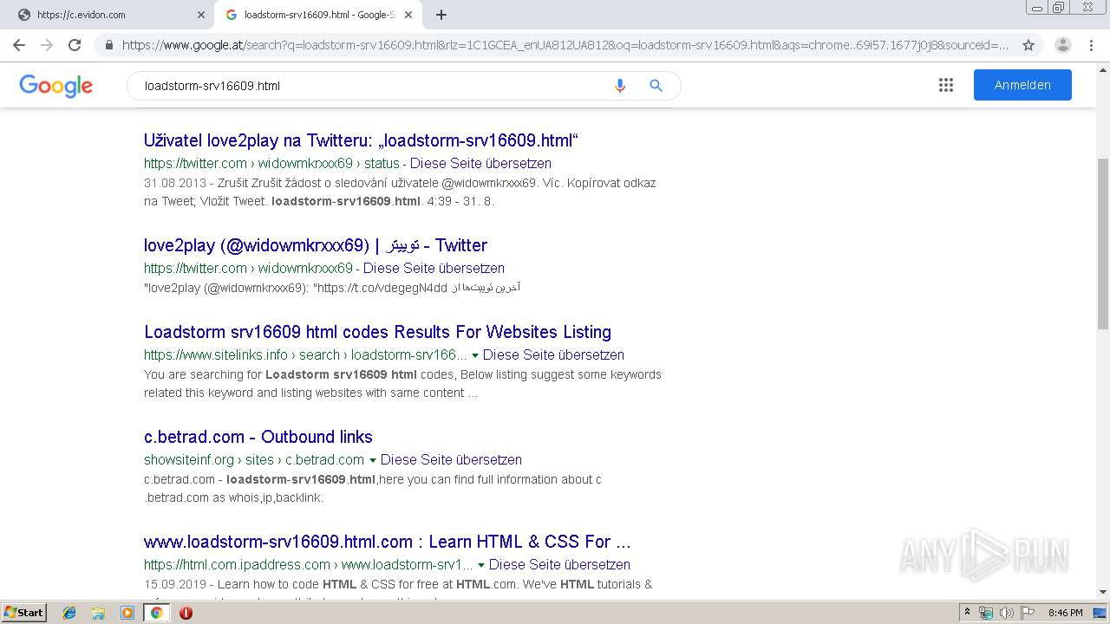Open the Windows Start menu
Image resolution: width=1110 pixels, height=624 pixels.
(23, 613)
